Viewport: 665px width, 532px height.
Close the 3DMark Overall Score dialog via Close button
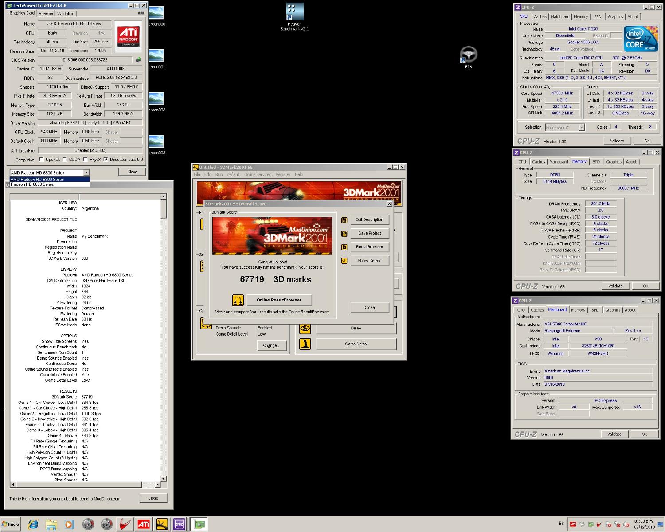pos(369,307)
